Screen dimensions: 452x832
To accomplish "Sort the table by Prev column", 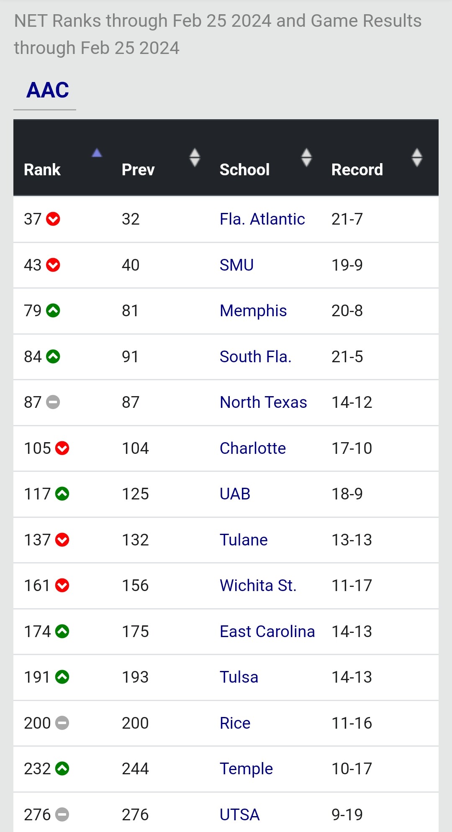I will (195, 157).
